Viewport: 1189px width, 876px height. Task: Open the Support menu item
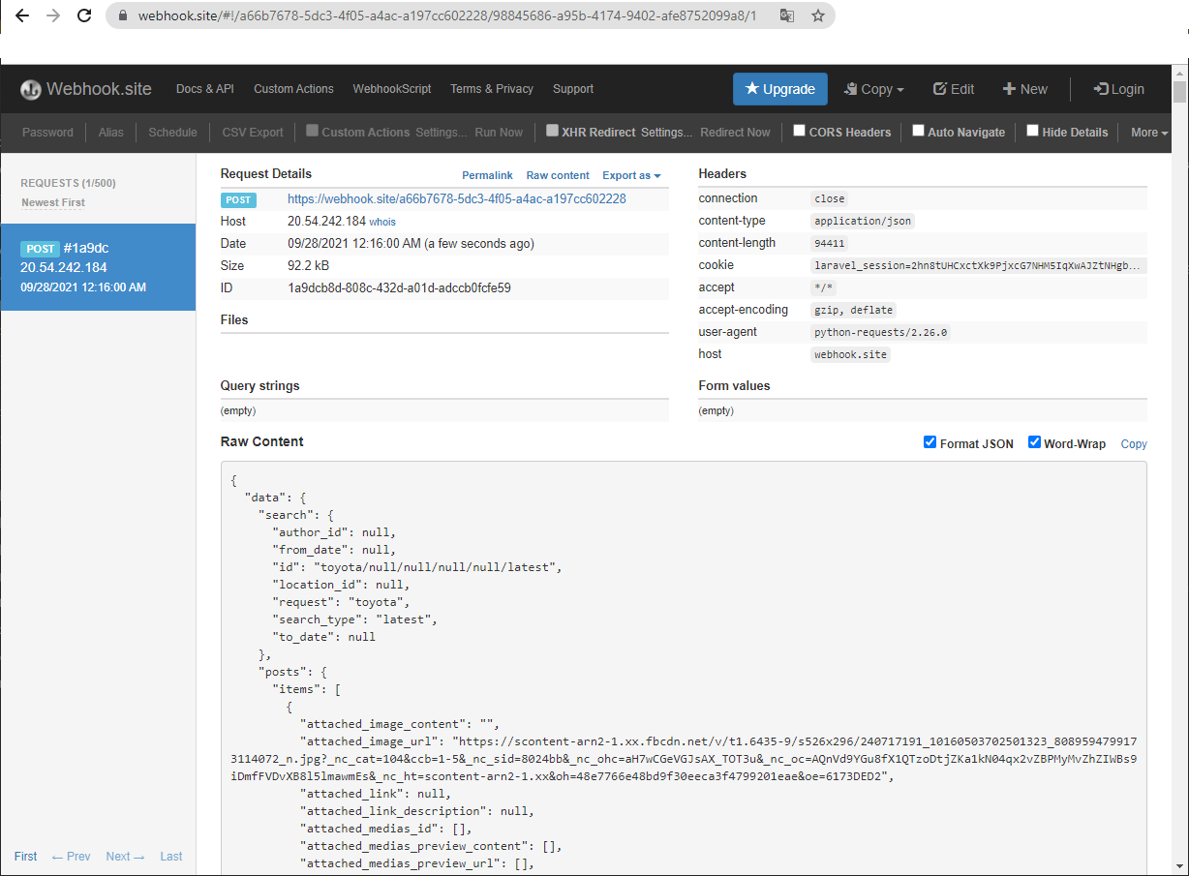click(573, 89)
